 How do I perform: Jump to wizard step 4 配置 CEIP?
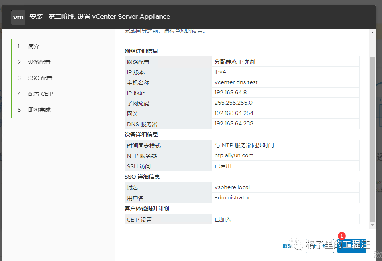41,94
